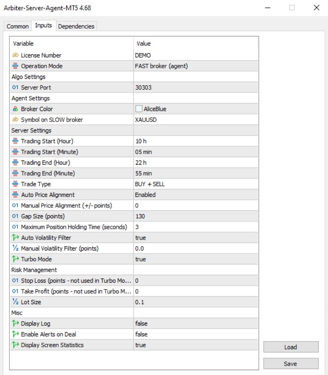The width and height of the screenshot is (328, 375).
Task: Minimize the Arbiter-Server-Agent-MT5 window
Action: tap(268, 7)
